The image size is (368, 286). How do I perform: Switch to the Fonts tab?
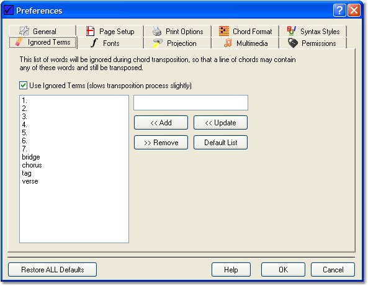point(110,43)
